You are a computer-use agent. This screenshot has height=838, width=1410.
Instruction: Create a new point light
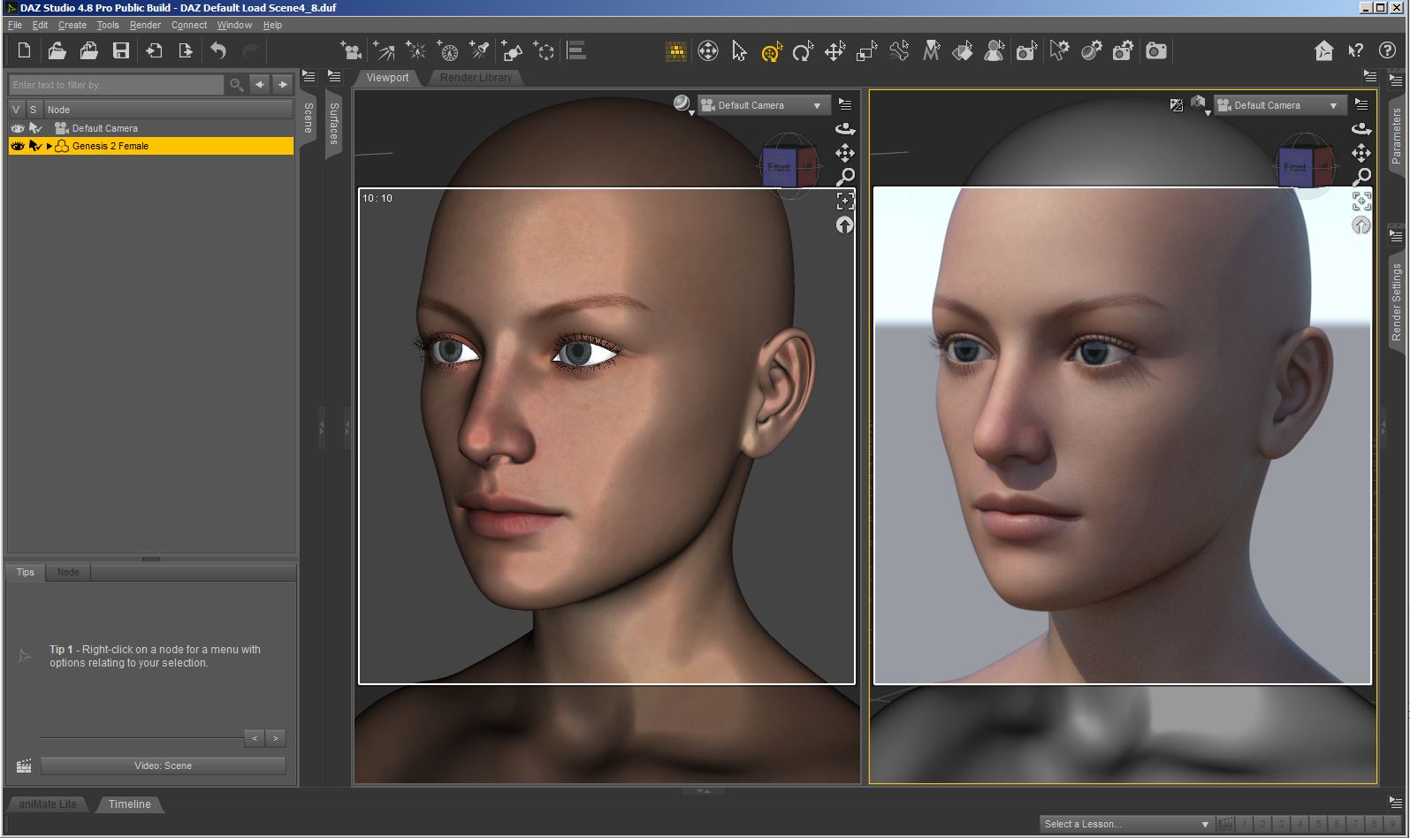point(415,51)
